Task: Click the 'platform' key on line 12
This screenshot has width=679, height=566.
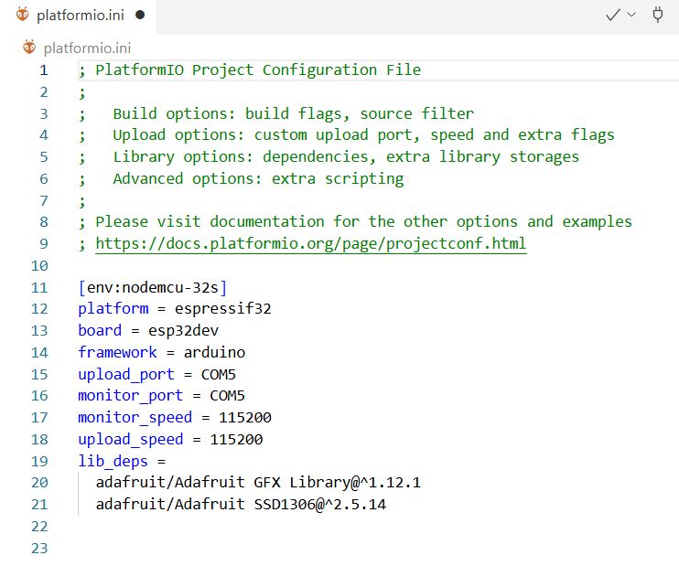Action: coord(113,309)
